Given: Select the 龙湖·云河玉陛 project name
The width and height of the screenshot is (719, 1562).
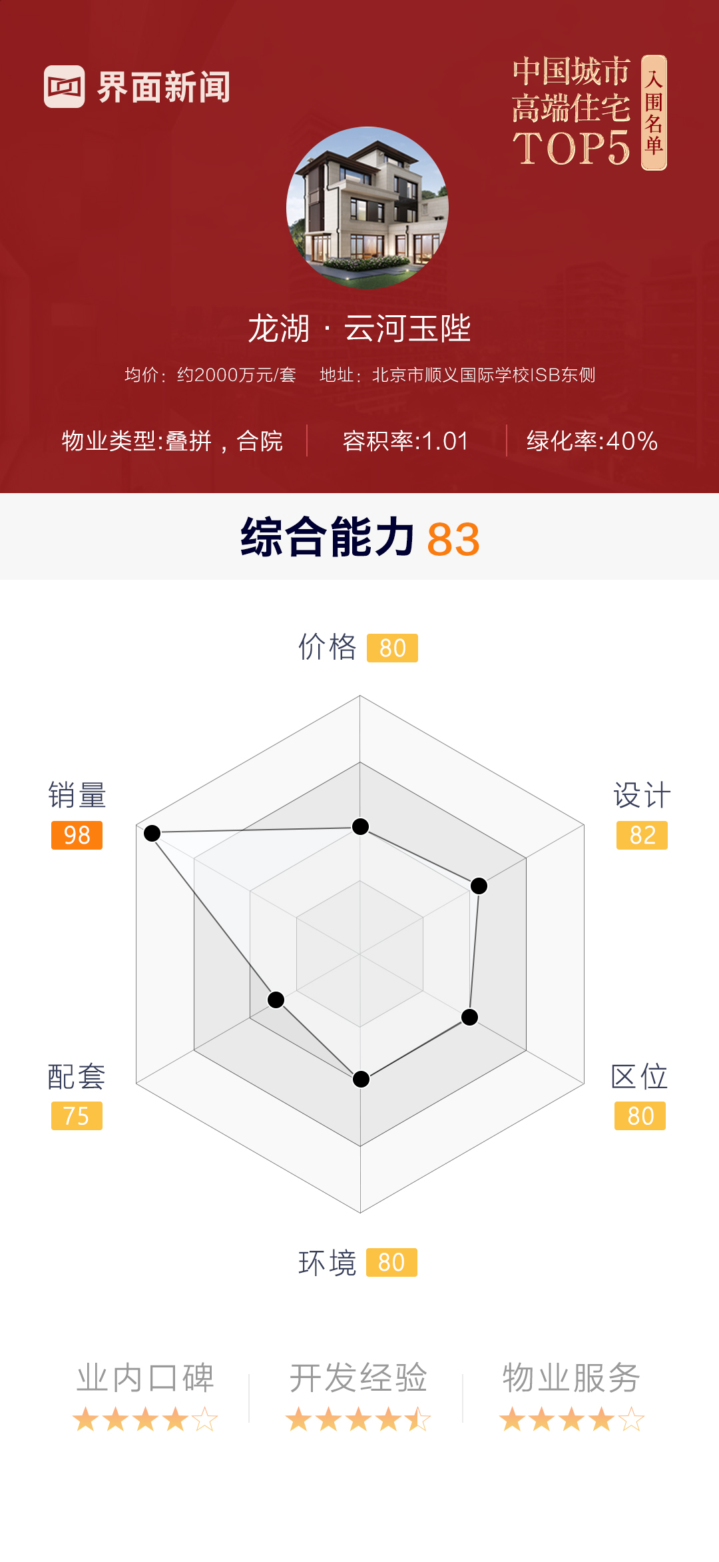Looking at the screenshot, I should point(359,329).
